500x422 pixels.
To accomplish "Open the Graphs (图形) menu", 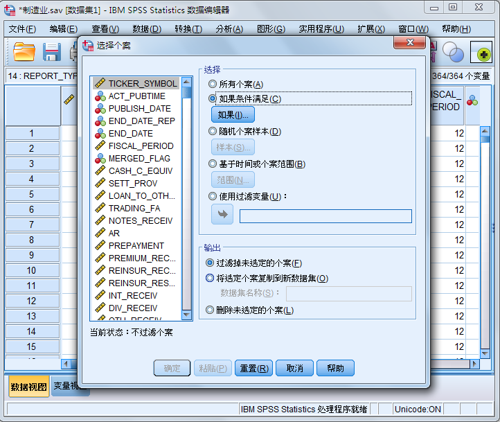I will click(x=271, y=29).
